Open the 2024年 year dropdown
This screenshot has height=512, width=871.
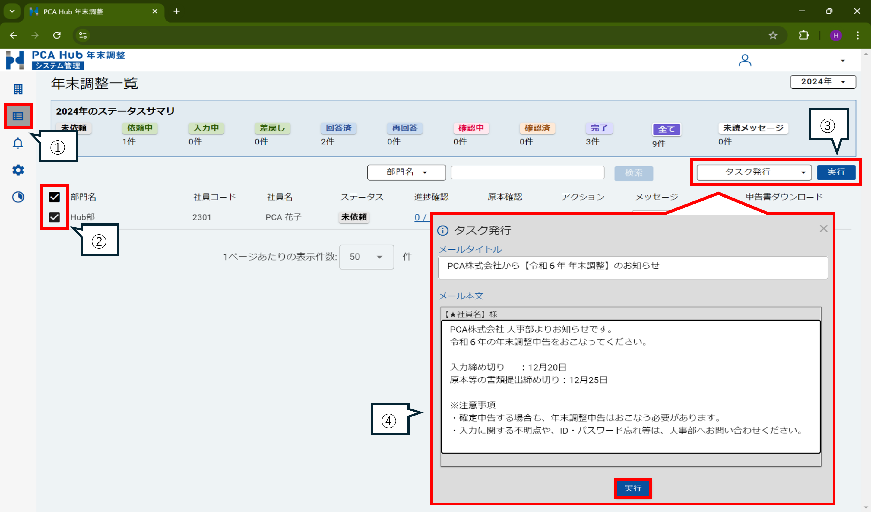[x=823, y=81]
